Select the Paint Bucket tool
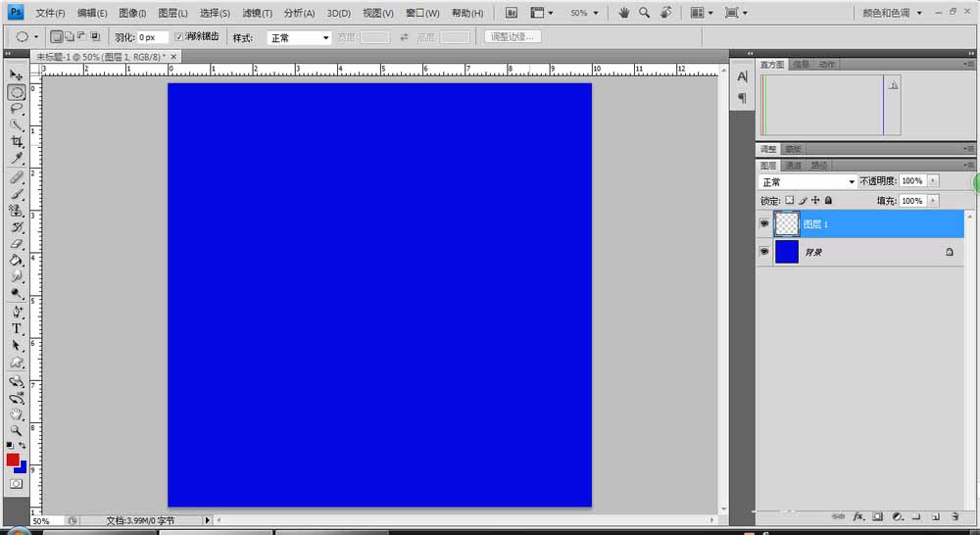The image size is (980, 535). click(17, 260)
